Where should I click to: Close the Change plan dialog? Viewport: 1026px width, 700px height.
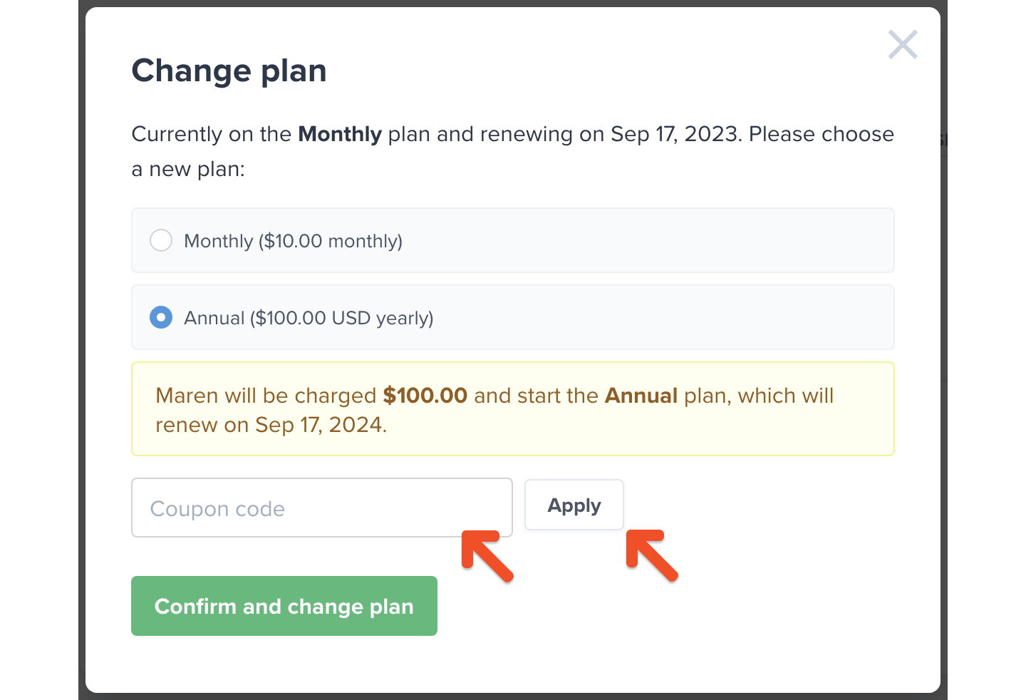(x=903, y=45)
